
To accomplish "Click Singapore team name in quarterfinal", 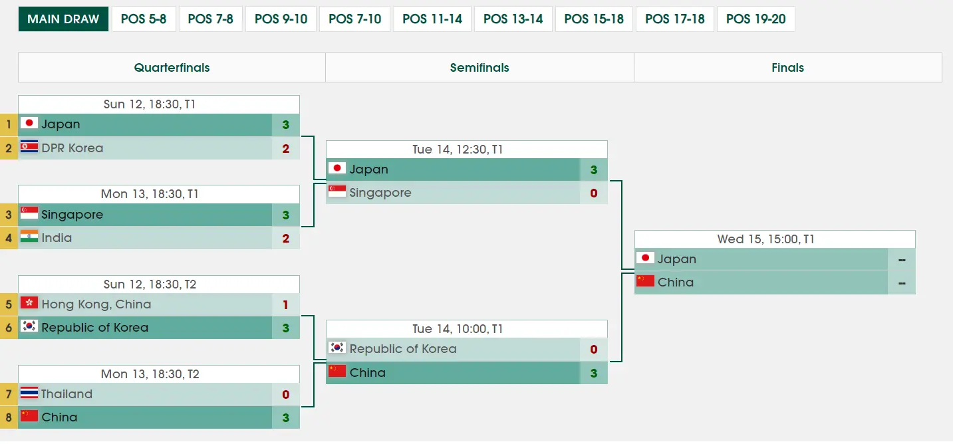I will coord(72,215).
